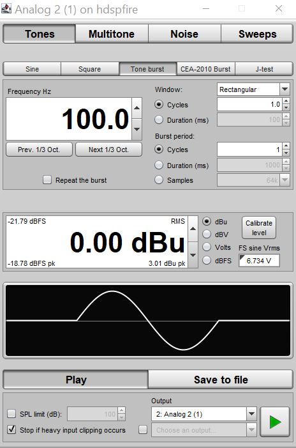This screenshot has height=448, width=296.
Task: Click the Save to file button
Action: [221, 380]
